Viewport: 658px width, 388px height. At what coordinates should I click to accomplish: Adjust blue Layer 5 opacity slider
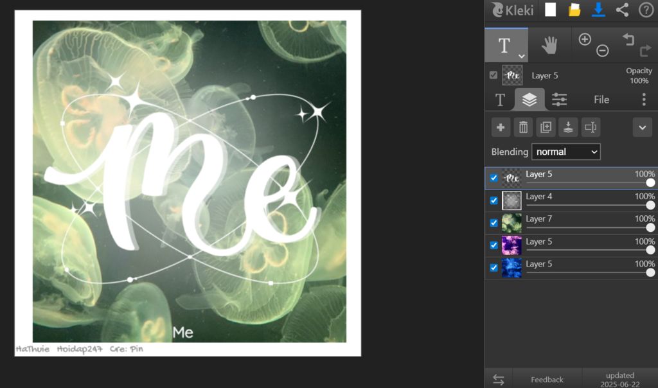[590, 272]
